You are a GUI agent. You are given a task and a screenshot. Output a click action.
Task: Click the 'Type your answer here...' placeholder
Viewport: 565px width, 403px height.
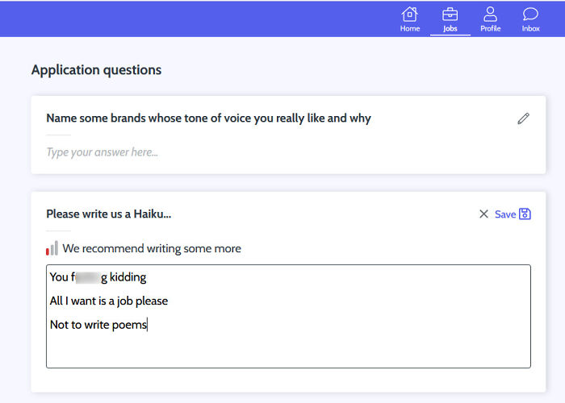coord(102,152)
